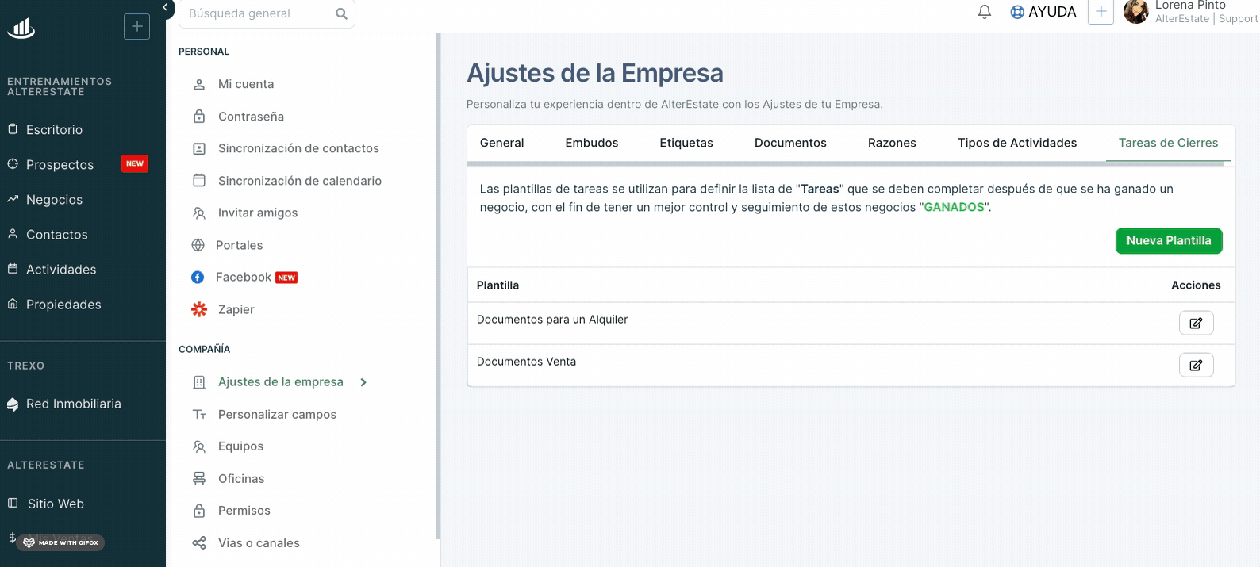This screenshot has width=1260, height=567.
Task: Edit the Documentos para un Alquiler template
Action: coord(1196,324)
